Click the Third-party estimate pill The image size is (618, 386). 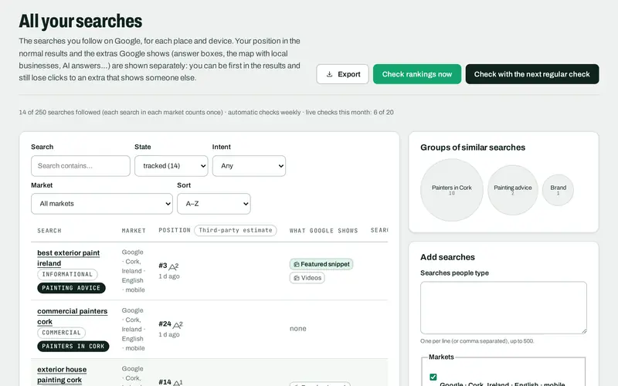236,230
